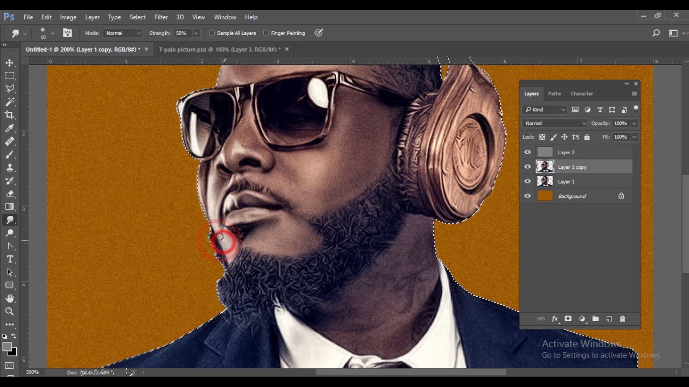Open the Fill dropdown arrow
Viewport: 689px width, 387px height.
(634, 137)
